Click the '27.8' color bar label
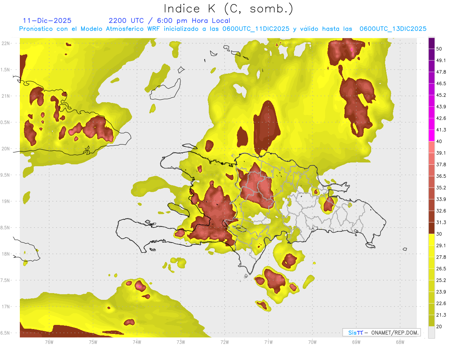This screenshot has width=449, height=347. 441,257
